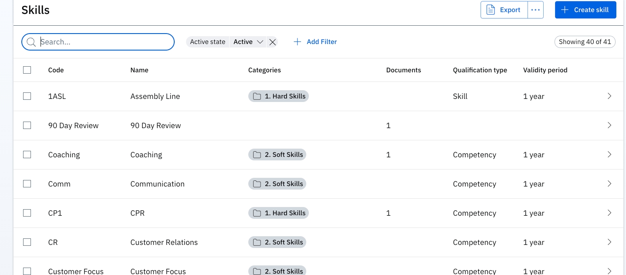Open the Coaching row chevron arrow
626x275 pixels.
tap(609, 155)
